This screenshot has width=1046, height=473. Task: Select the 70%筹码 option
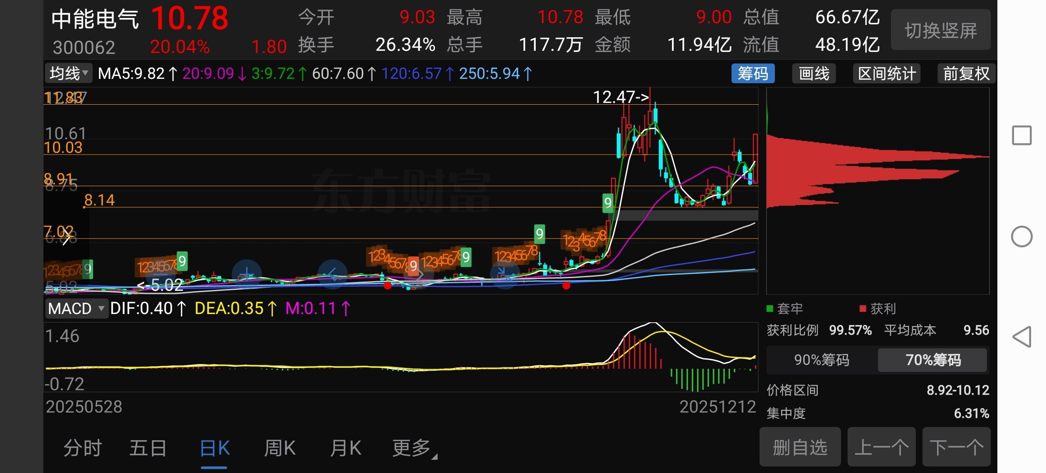coord(933,360)
